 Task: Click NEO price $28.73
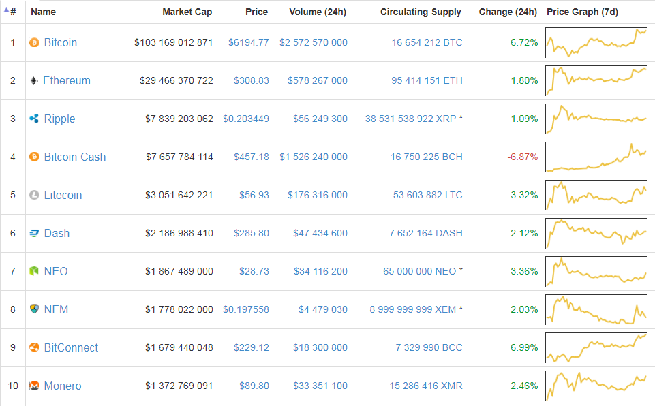click(254, 272)
